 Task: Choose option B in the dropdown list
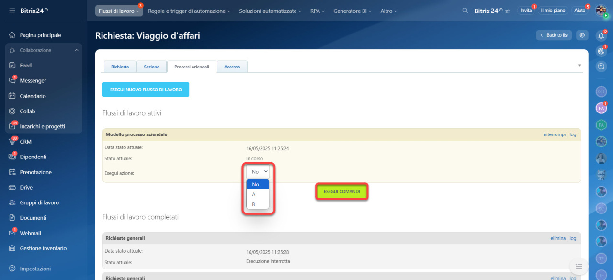coord(258,204)
